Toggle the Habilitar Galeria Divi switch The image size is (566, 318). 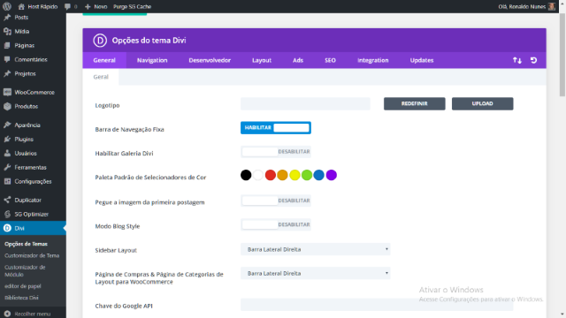pyautogui.click(x=276, y=152)
